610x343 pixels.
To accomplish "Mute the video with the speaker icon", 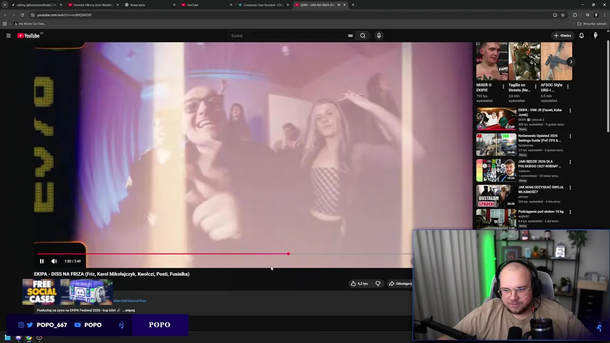I will (x=54, y=261).
